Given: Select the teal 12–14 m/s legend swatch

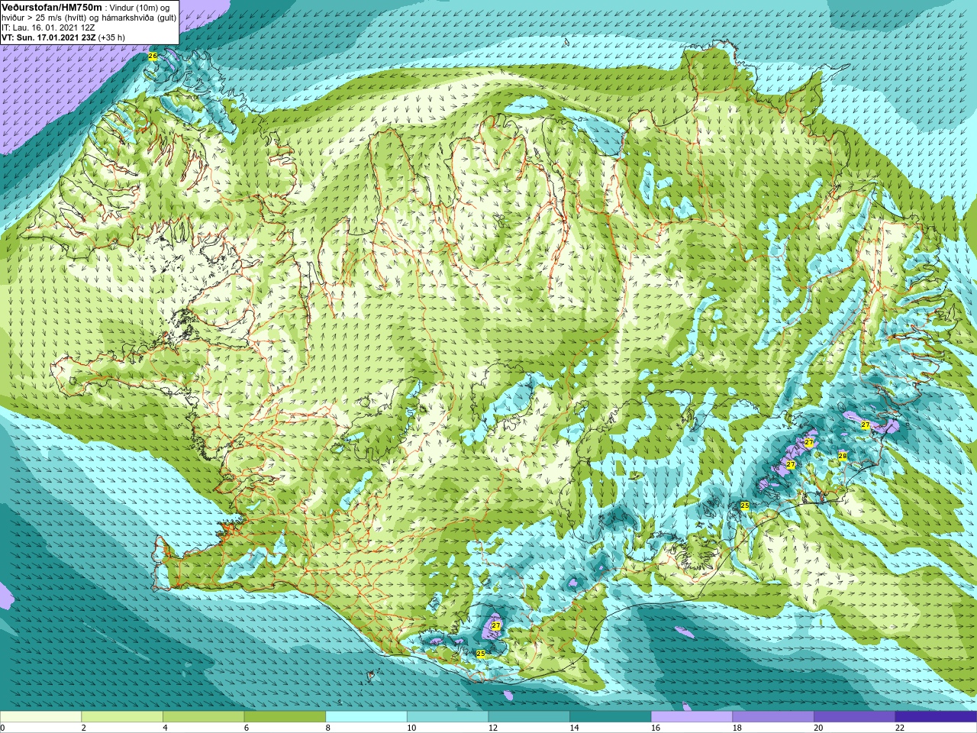Looking at the screenshot, I should tap(529, 717).
